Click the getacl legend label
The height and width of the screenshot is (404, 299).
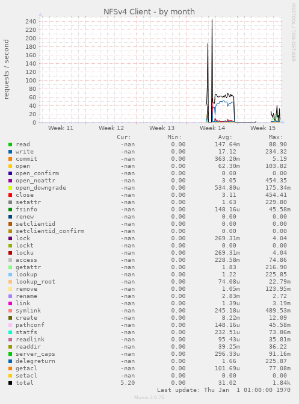(26, 368)
